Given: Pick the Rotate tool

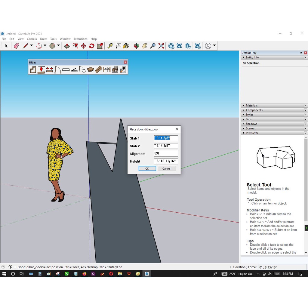Looking at the screenshot, I should (x=92, y=46).
